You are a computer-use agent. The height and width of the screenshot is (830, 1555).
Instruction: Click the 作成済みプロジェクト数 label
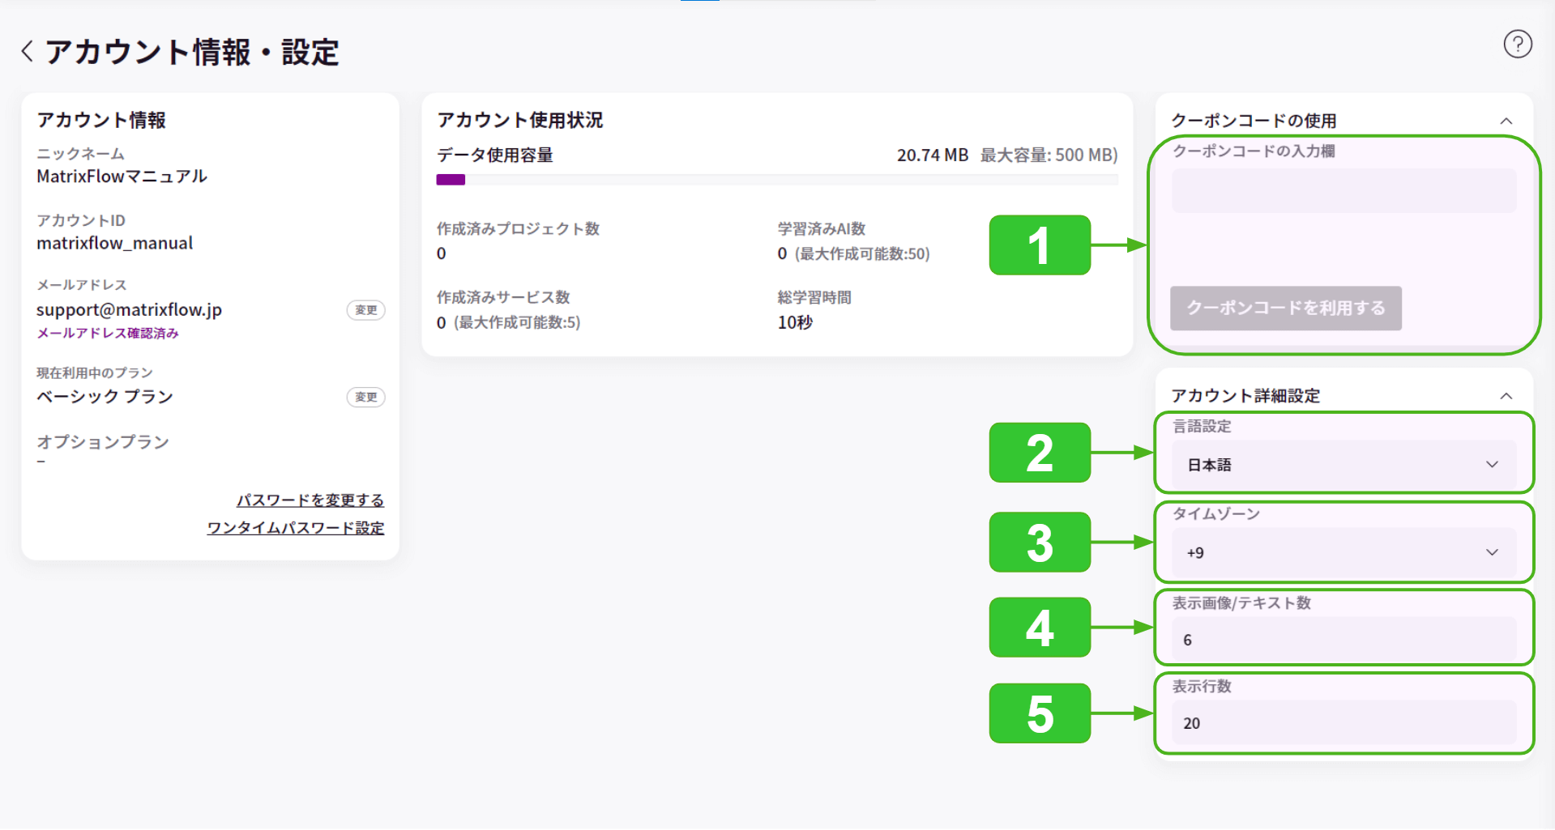coord(518,229)
